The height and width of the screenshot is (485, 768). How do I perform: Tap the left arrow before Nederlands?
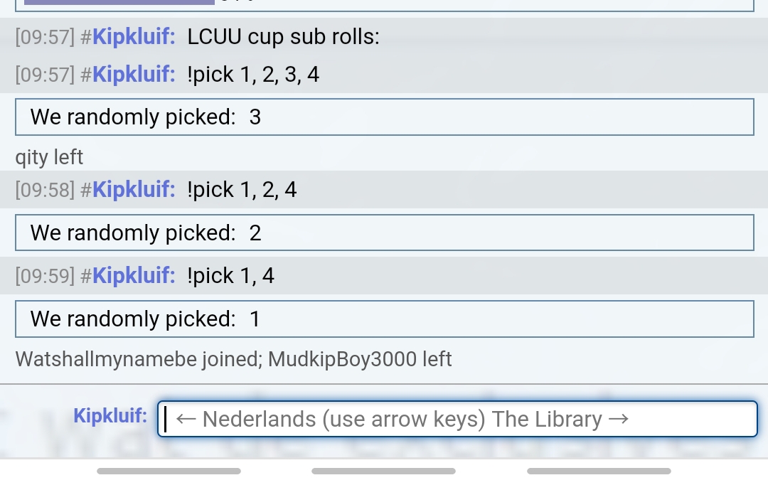coord(186,420)
